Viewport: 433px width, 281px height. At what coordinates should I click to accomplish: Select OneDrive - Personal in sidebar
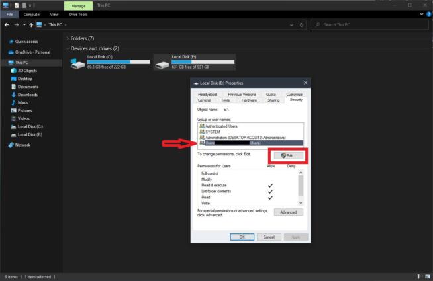coord(32,52)
